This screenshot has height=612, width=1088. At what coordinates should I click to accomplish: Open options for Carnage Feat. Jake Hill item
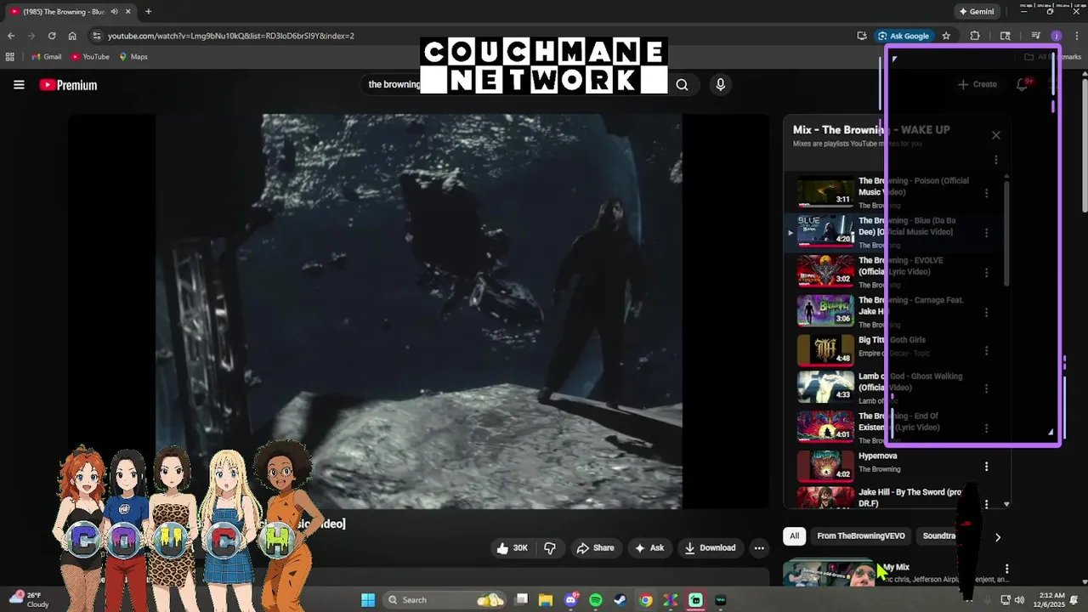pyautogui.click(x=986, y=312)
